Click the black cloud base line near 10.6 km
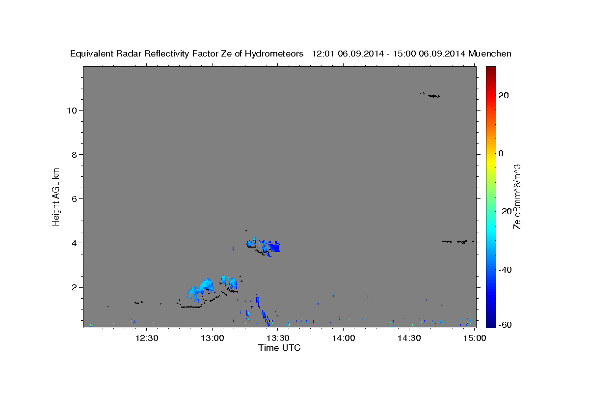Screen dimensions: 589x393 (433, 96)
